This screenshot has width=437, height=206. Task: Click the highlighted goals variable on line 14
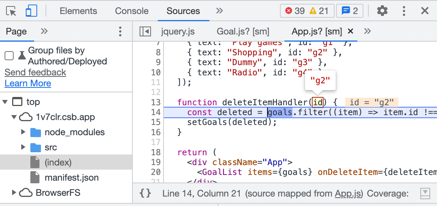point(280,112)
